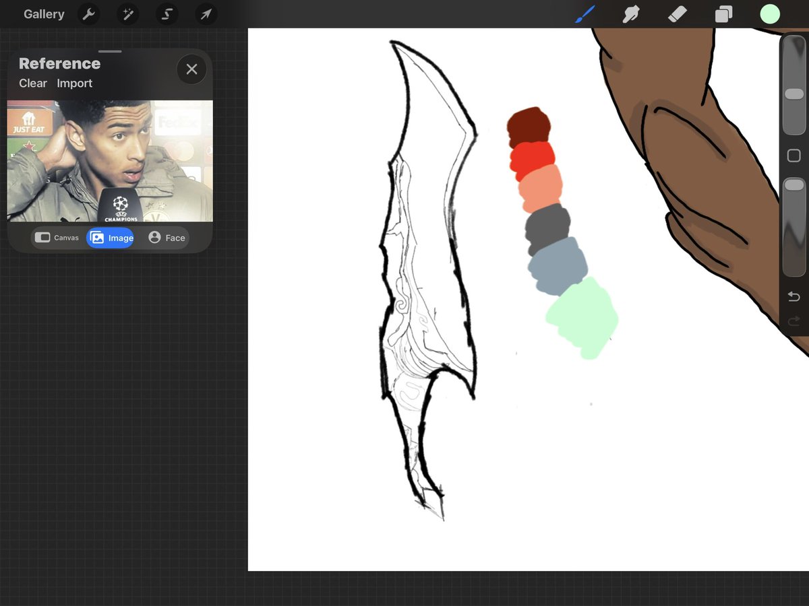The width and height of the screenshot is (809, 606).
Task: Activate the Selection tool
Action: pyautogui.click(x=167, y=14)
